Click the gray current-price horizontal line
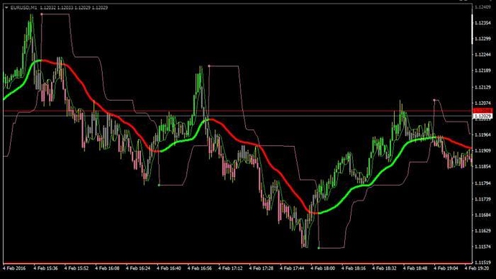The height and width of the screenshot is (279, 496). (x=237, y=116)
